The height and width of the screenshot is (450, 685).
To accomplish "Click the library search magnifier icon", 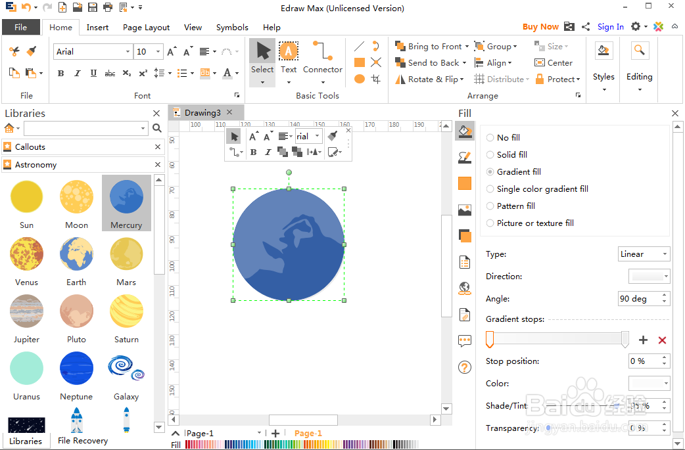I will click(157, 128).
